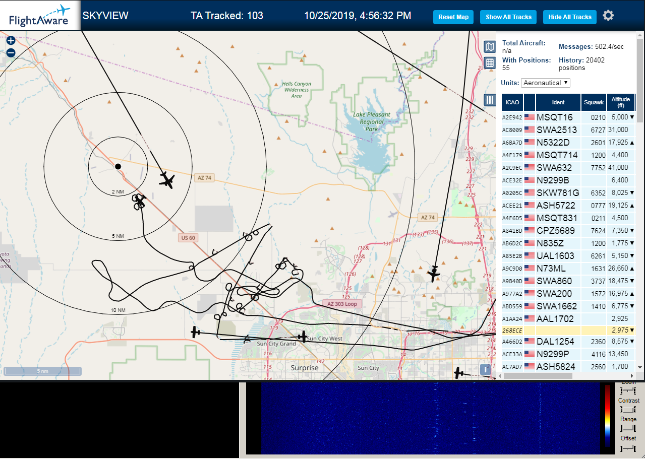Select the N5322D aircraft row
This screenshot has height=459, width=645.
(x=568, y=142)
